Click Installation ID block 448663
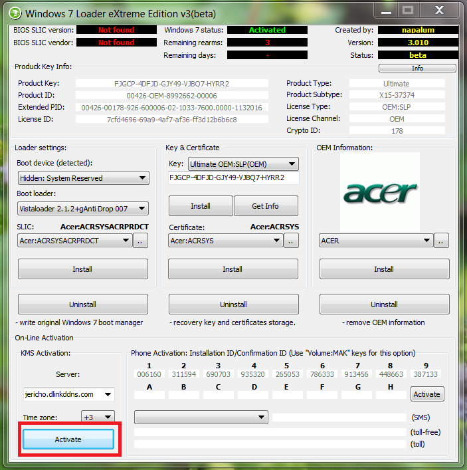 (391, 374)
